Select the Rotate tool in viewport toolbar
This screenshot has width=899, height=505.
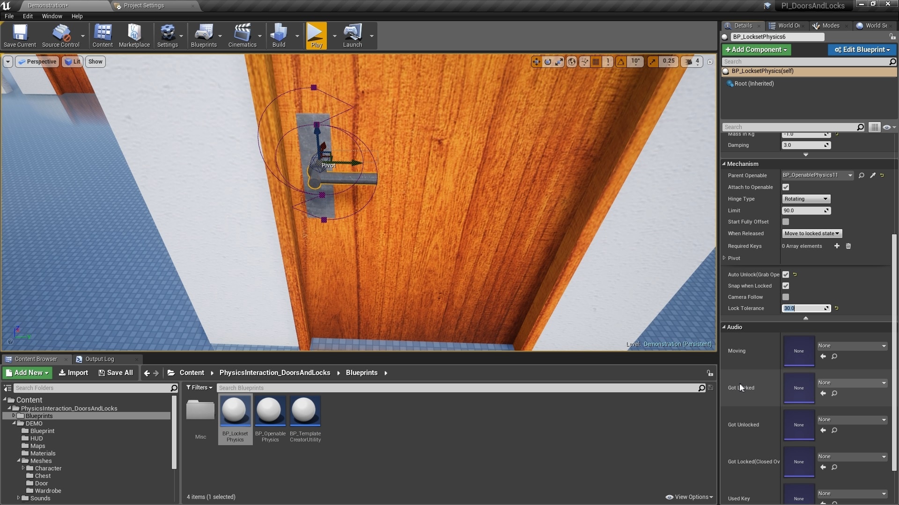(548, 61)
